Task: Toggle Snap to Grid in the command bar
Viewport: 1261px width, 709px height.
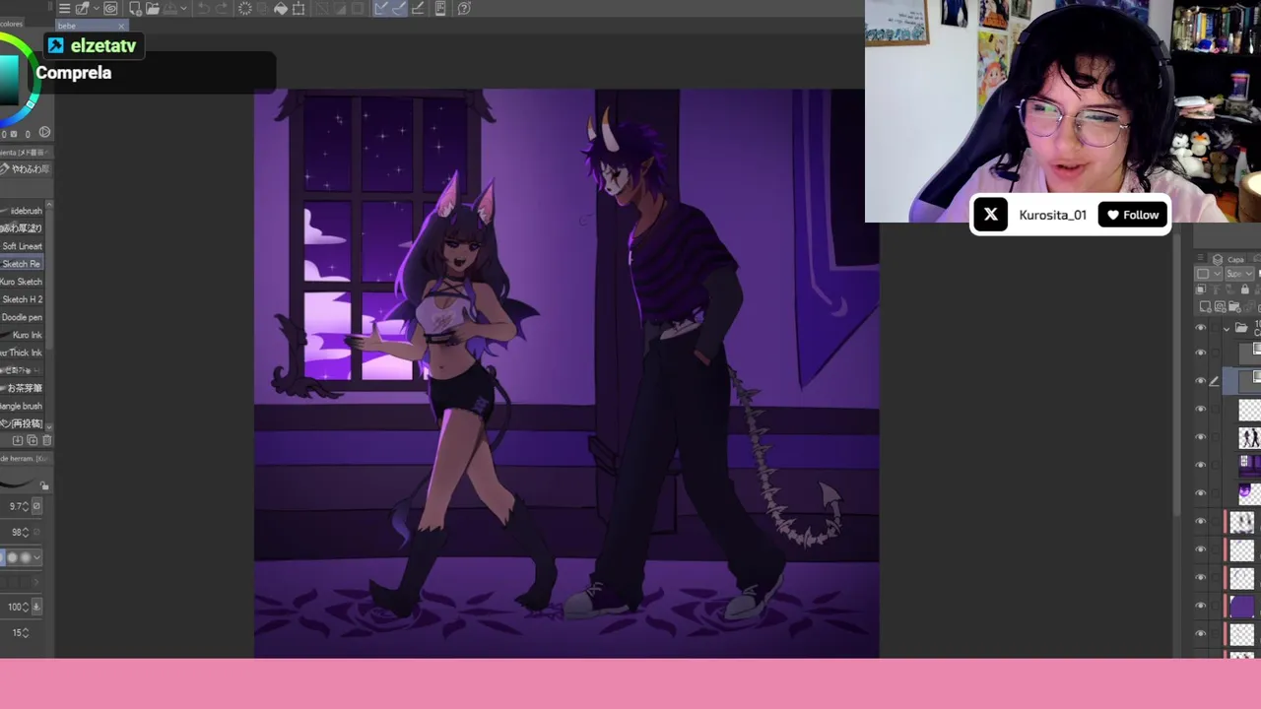Action: point(418,8)
